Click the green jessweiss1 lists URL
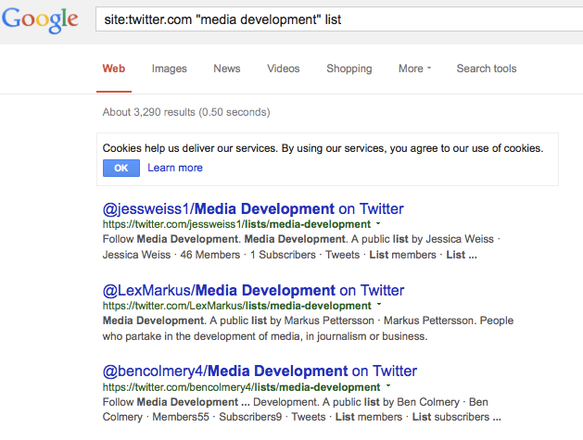Screen dimensions: 583x440 tap(236, 224)
